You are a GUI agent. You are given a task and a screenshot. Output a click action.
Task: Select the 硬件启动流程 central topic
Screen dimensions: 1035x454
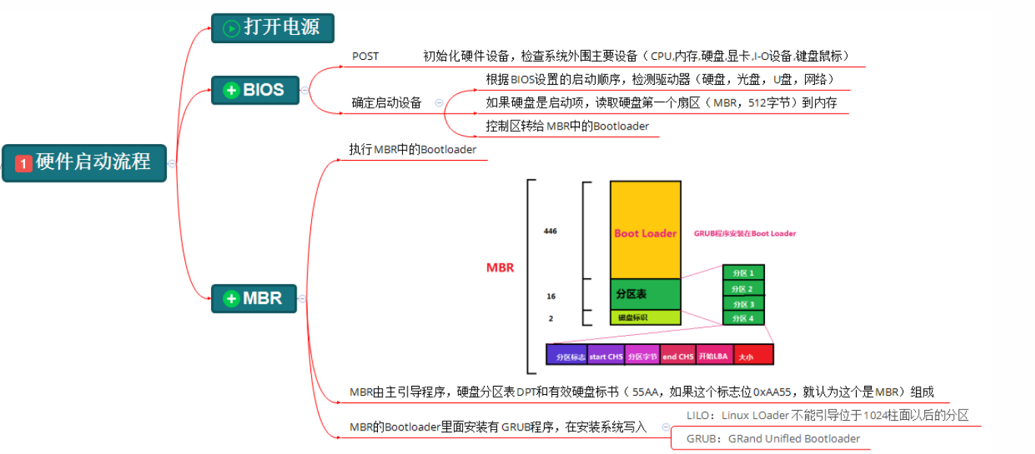coord(84,163)
